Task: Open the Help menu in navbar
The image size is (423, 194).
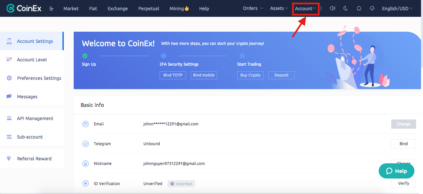Action: click(204, 9)
